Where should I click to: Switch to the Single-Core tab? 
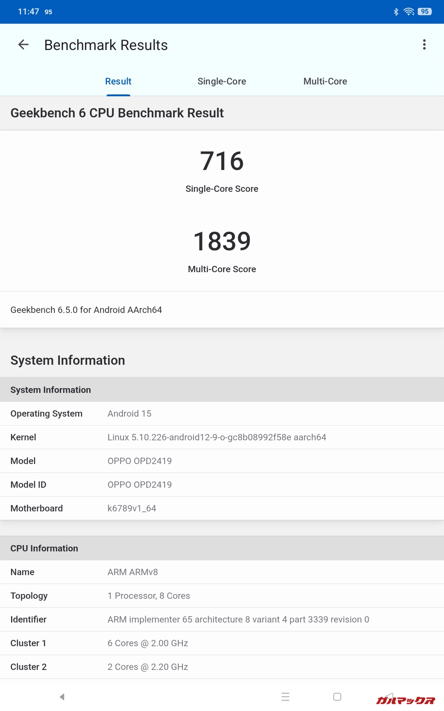point(222,81)
